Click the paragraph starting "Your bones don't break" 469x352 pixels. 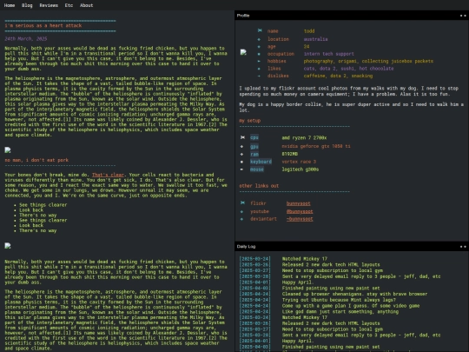[x=116, y=185]
